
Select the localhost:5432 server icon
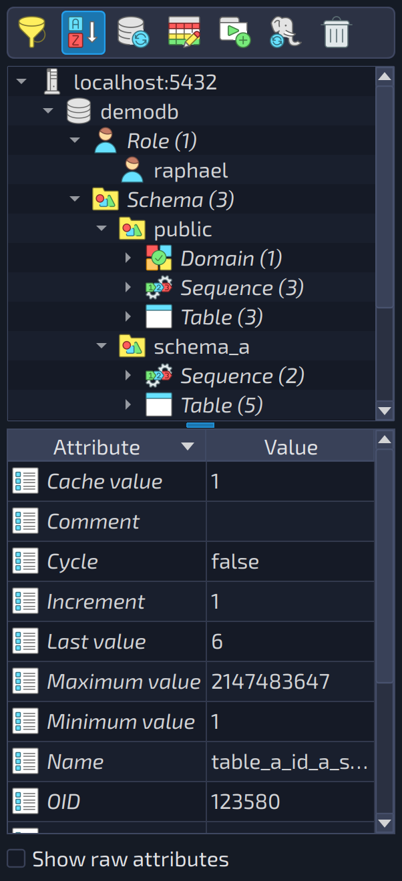[52, 82]
